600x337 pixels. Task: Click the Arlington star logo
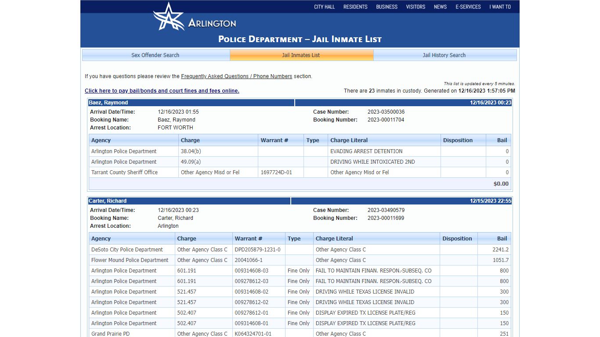169,17
